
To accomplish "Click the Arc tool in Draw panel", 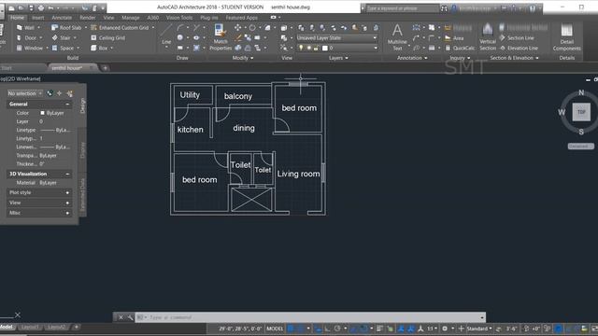I will tap(179, 27).
